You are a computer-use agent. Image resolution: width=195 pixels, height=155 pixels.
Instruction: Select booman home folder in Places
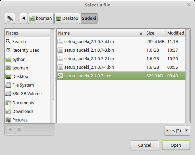click(x=27, y=68)
